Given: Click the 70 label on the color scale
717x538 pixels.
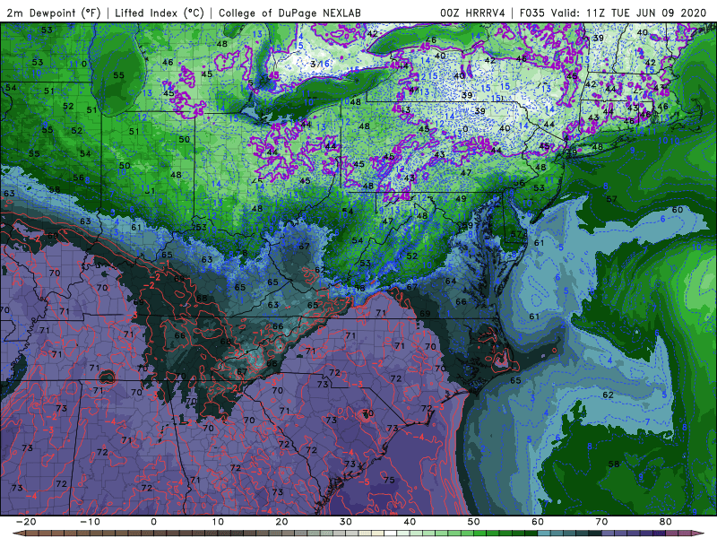Looking at the screenshot, I should pos(601,522).
